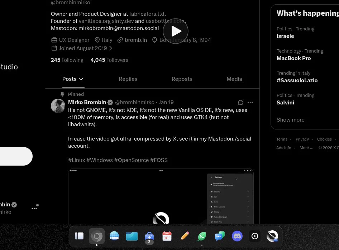Viewport: 339px width, 250px height.
Task: Open the software store bag icon
Action: click(149, 237)
